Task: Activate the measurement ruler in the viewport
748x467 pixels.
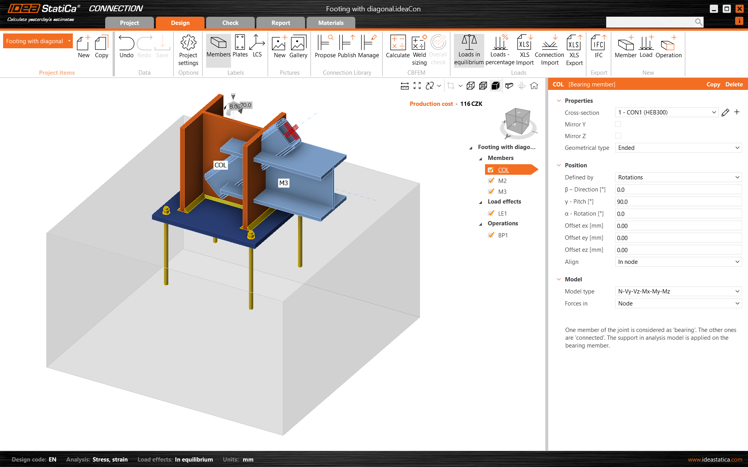Action: point(404,86)
